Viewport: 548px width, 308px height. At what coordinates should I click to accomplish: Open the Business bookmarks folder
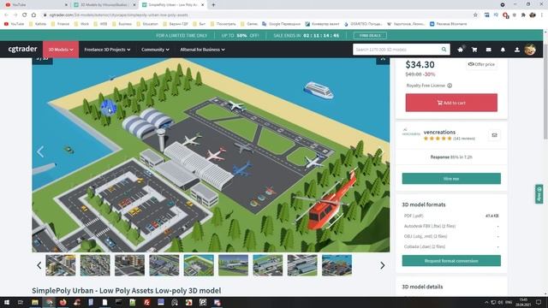click(x=122, y=24)
